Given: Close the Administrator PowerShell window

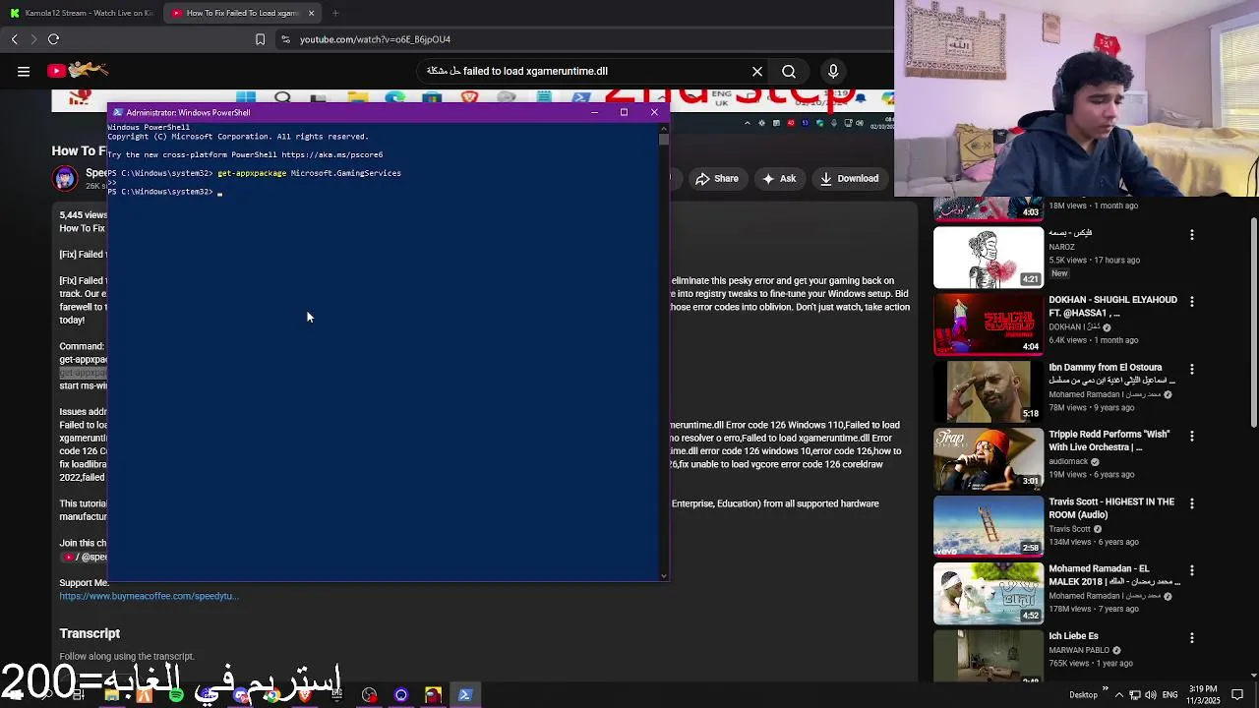Looking at the screenshot, I should coord(654,112).
